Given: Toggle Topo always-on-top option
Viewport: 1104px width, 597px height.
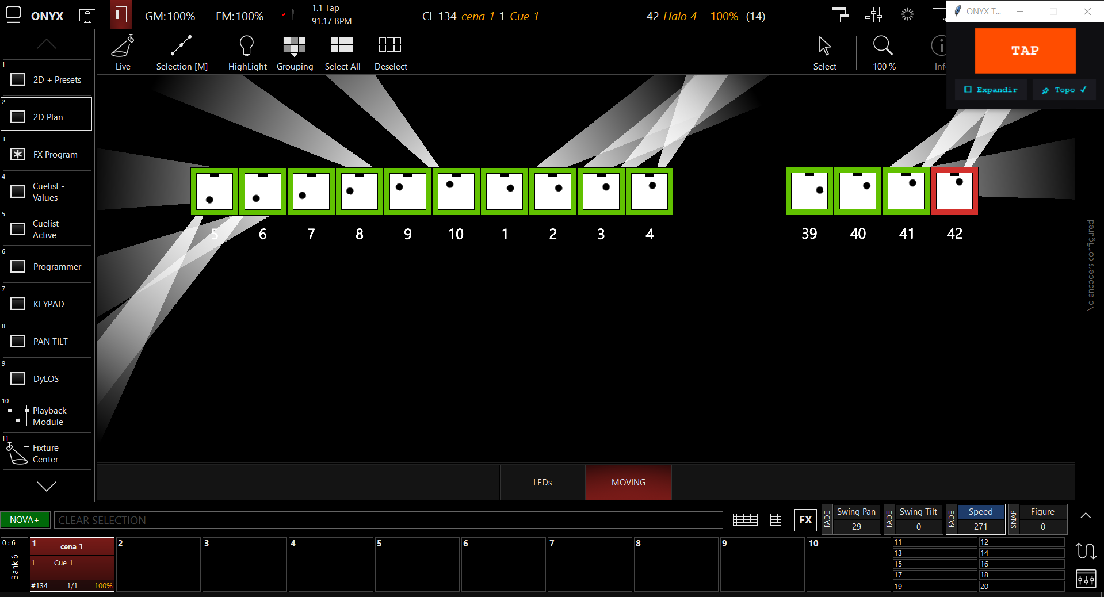Looking at the screenshot, I should [1064, 90].
